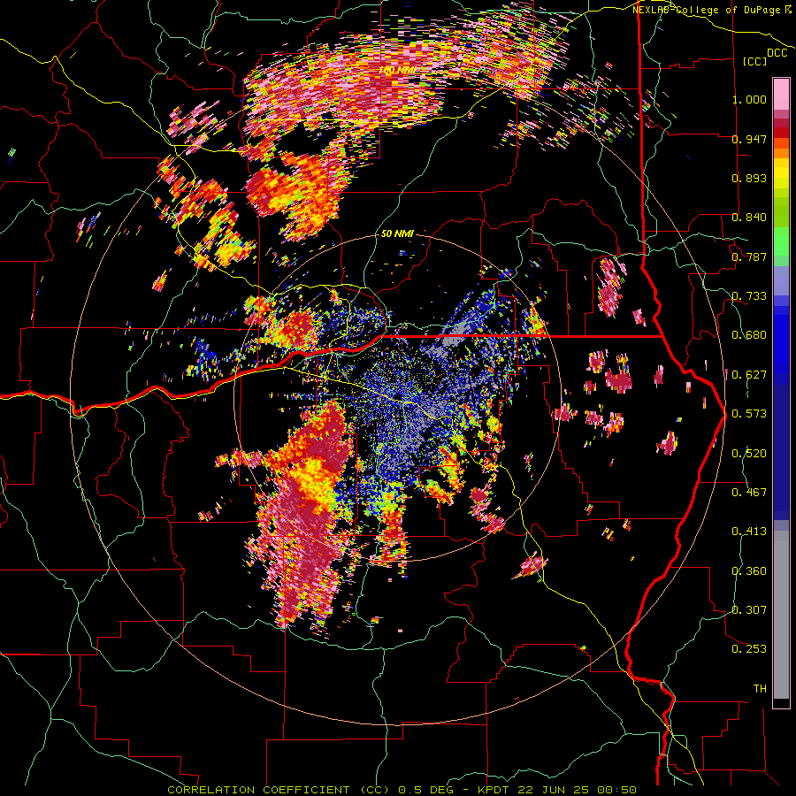The height and width of the screenshot is (796, 796).
Task: Select the 0.893 scale value
Action: click(749, 178)
